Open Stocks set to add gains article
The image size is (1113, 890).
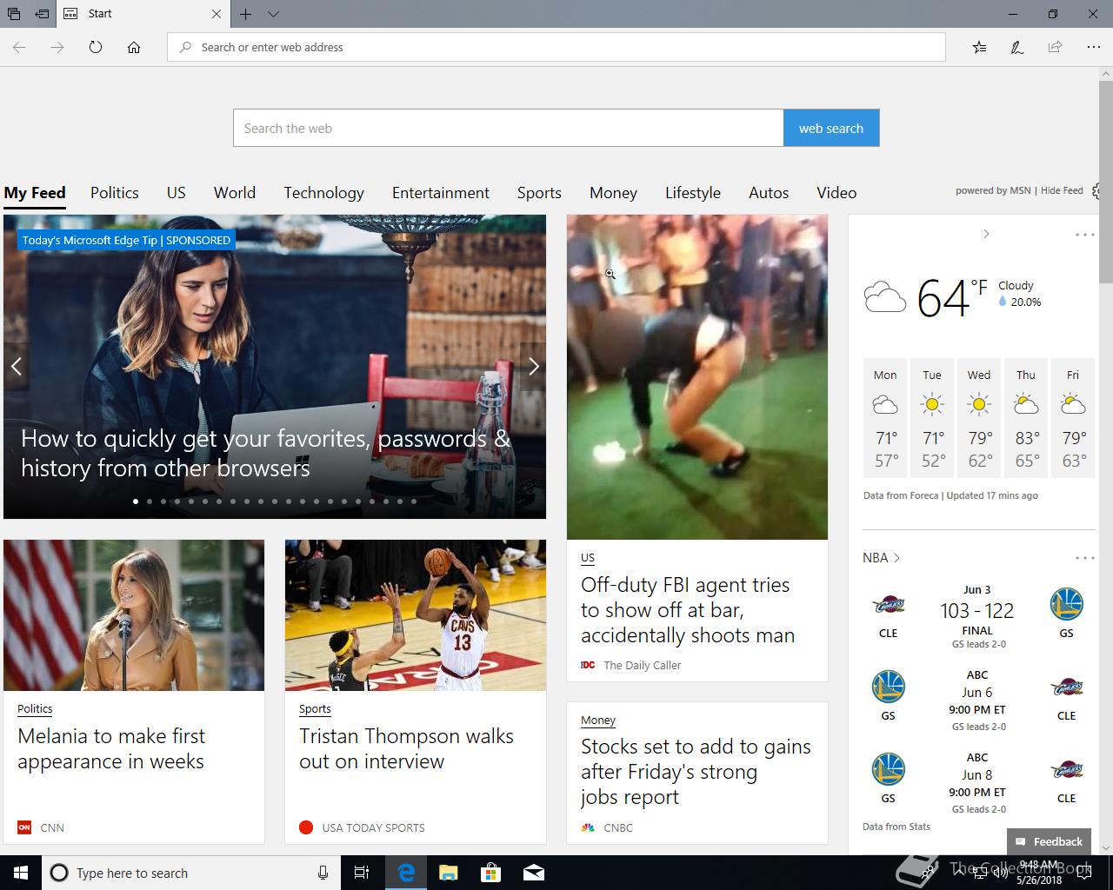696,772
